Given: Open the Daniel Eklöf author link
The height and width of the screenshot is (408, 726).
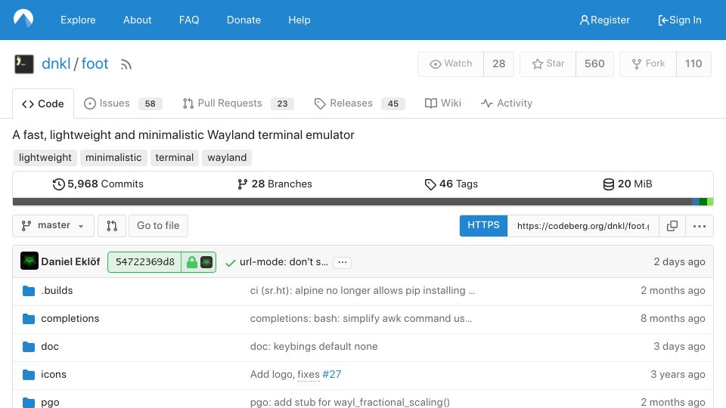Looking at the screenshot, I should tap(70, 262).
